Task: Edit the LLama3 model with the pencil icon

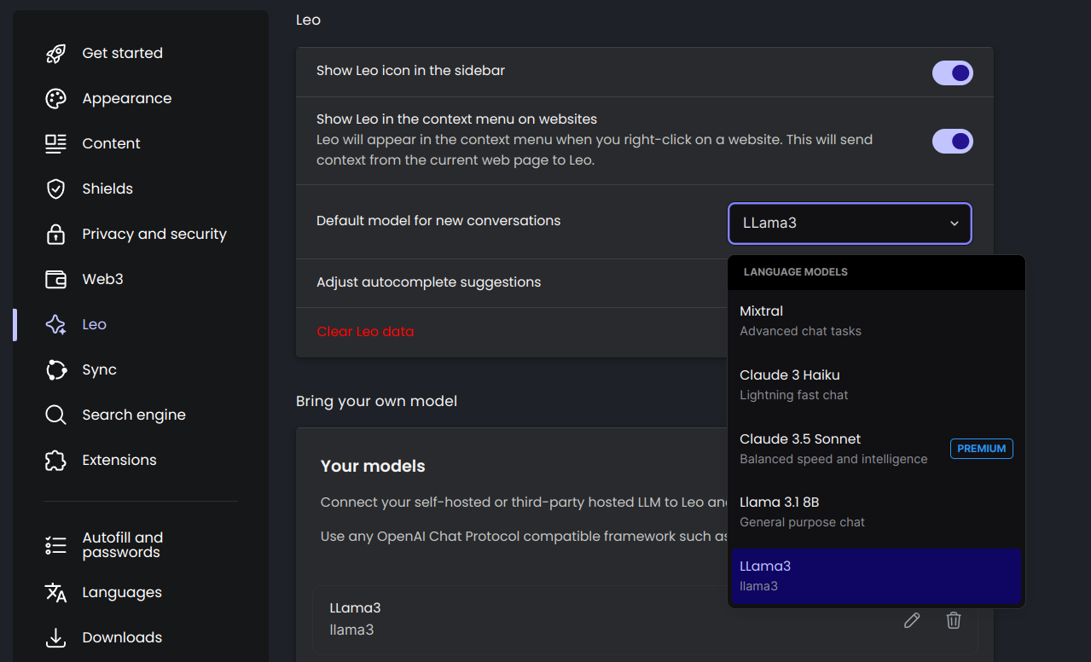Action: tap(912, 620)
